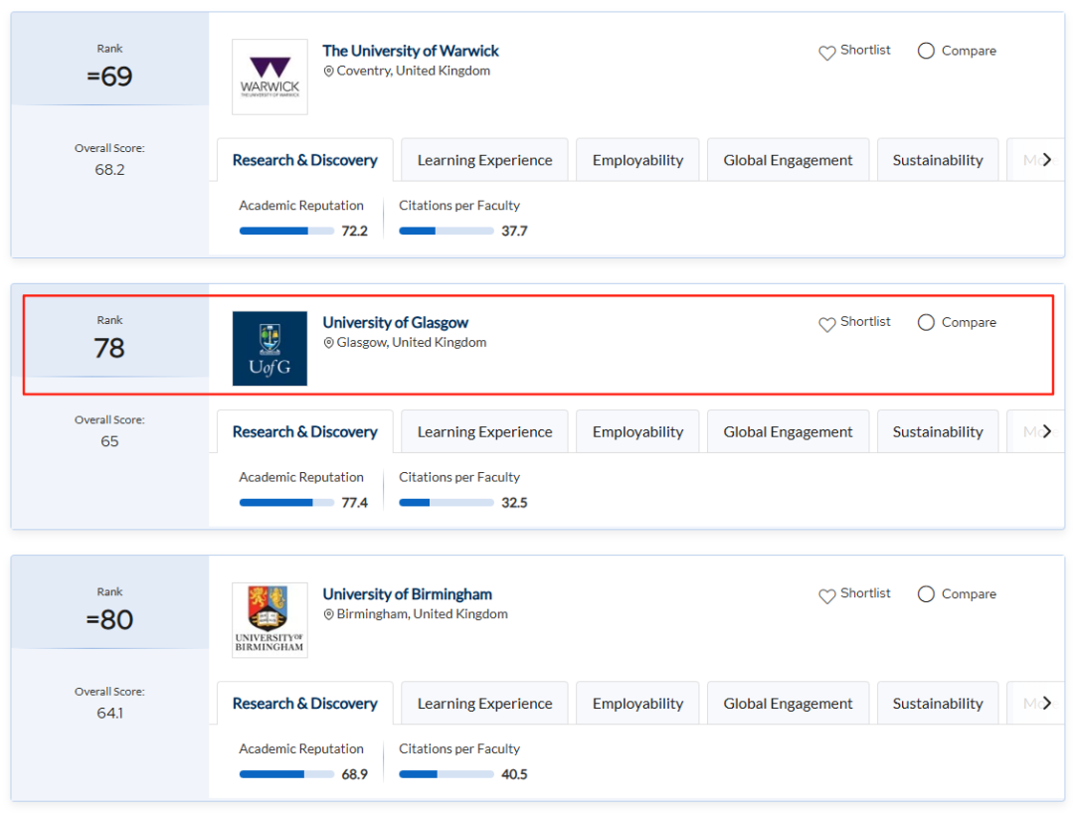Switch to Global Engagement tab for Birmingham
The image size is (1074, 816).
788,704
